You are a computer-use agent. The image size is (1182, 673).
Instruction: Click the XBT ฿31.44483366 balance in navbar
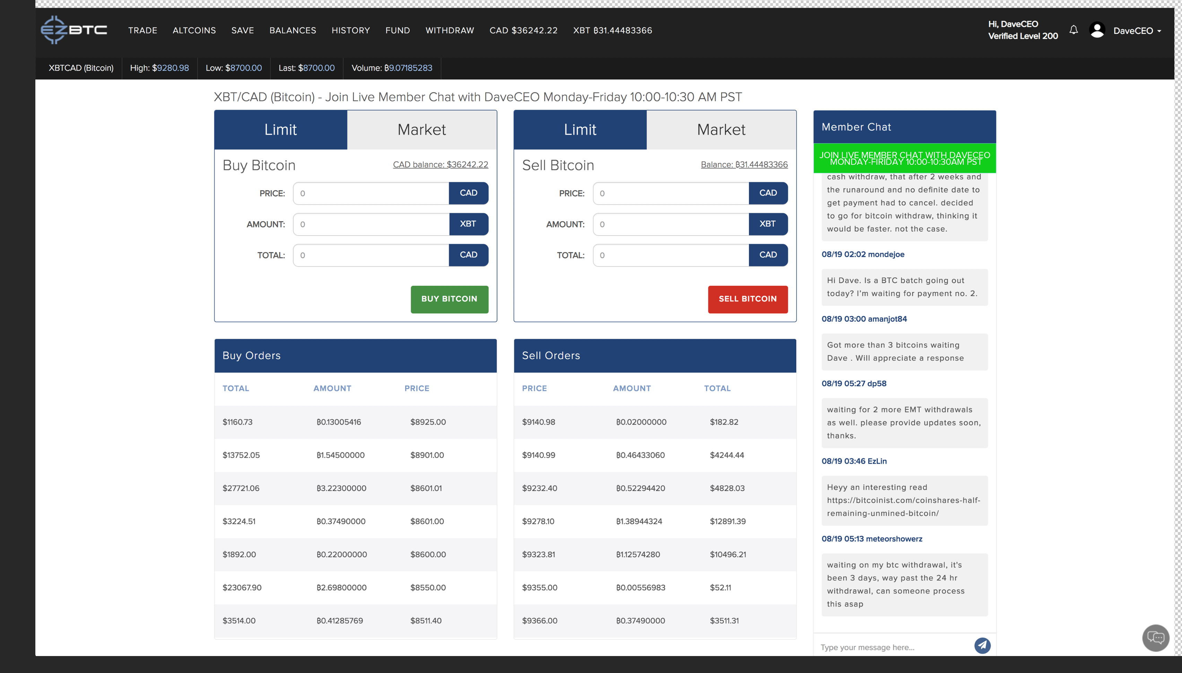(612, 30)
